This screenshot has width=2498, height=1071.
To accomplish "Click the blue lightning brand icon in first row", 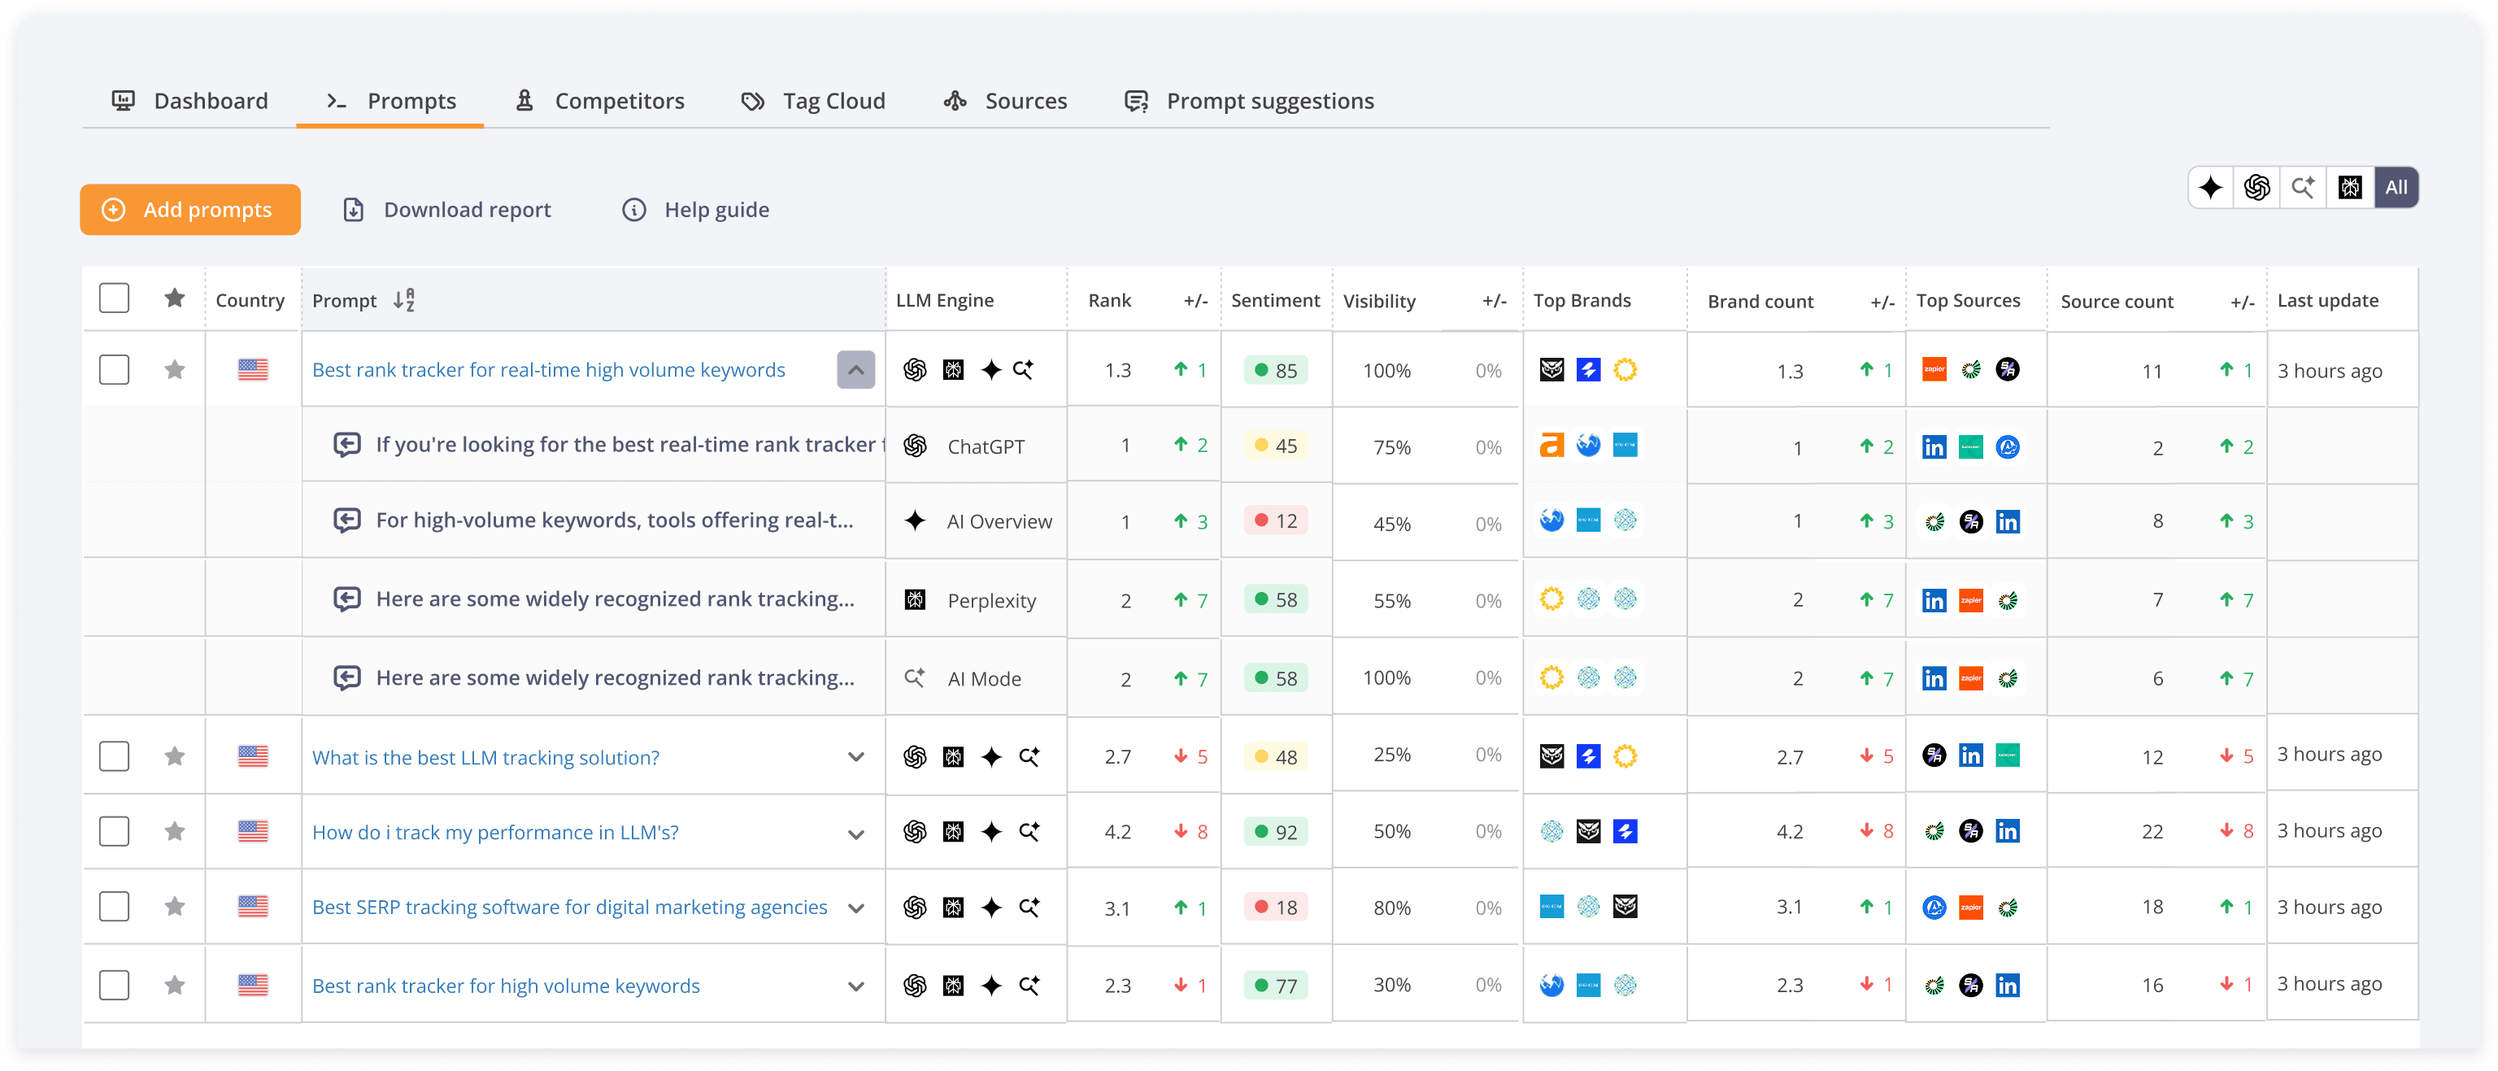I will click(1588, 370).
